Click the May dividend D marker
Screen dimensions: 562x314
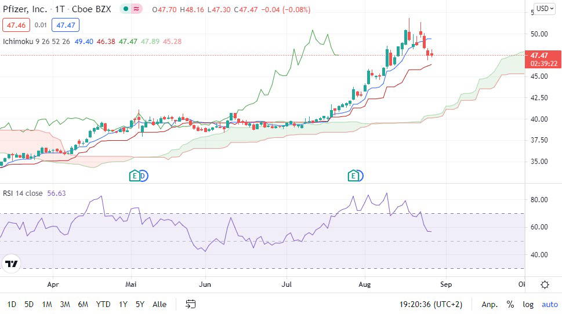point(144,176)
